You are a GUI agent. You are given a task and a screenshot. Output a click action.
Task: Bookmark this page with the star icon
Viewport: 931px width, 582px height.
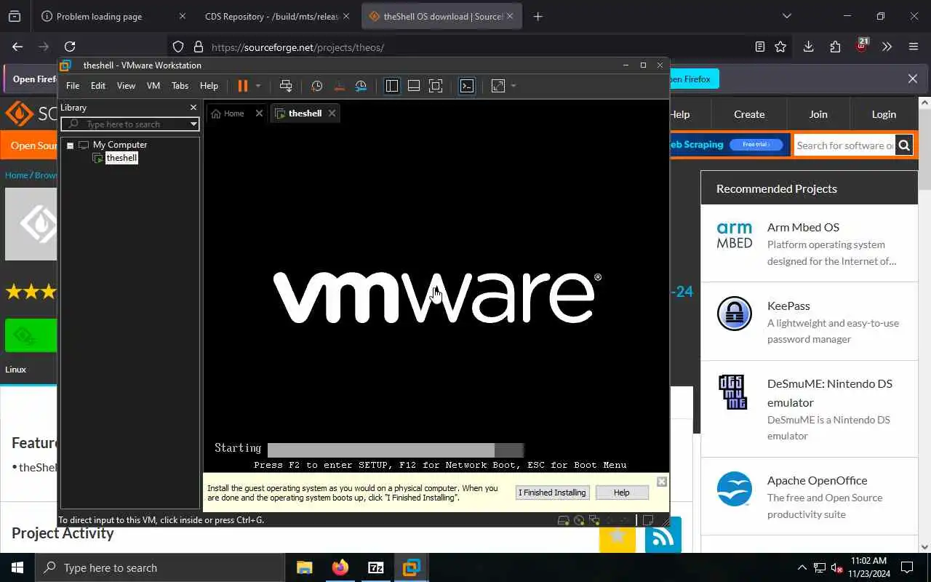tap(780, 47)
